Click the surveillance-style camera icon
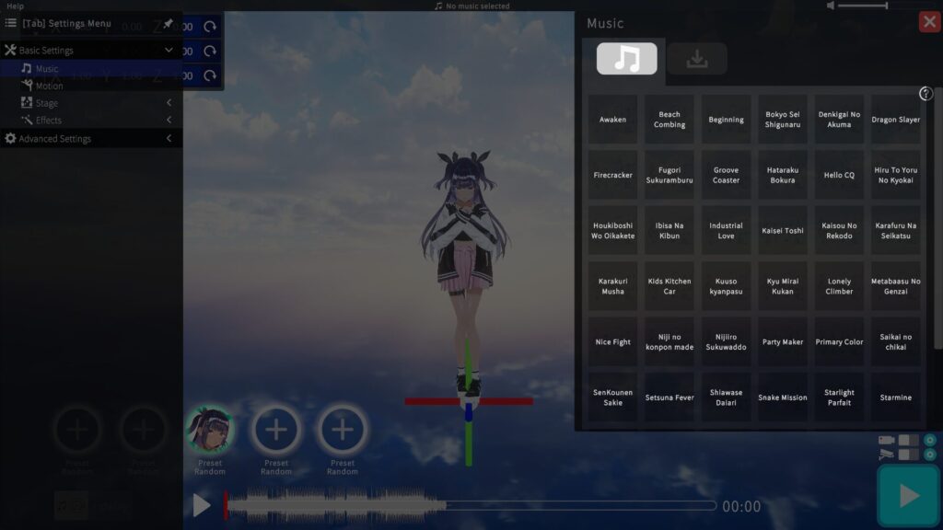Image resolution: width=943 pixels, height=530 pixels. (x=887, y=455)
